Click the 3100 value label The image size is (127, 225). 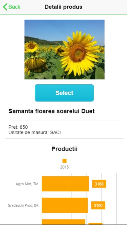click(x=98, y=206)
